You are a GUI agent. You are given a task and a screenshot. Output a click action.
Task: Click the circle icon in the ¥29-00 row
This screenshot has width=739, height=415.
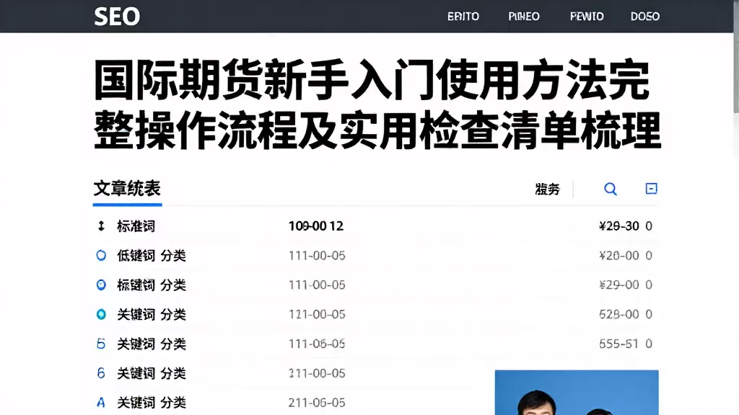pyautogui.click(x=101, y=285)
